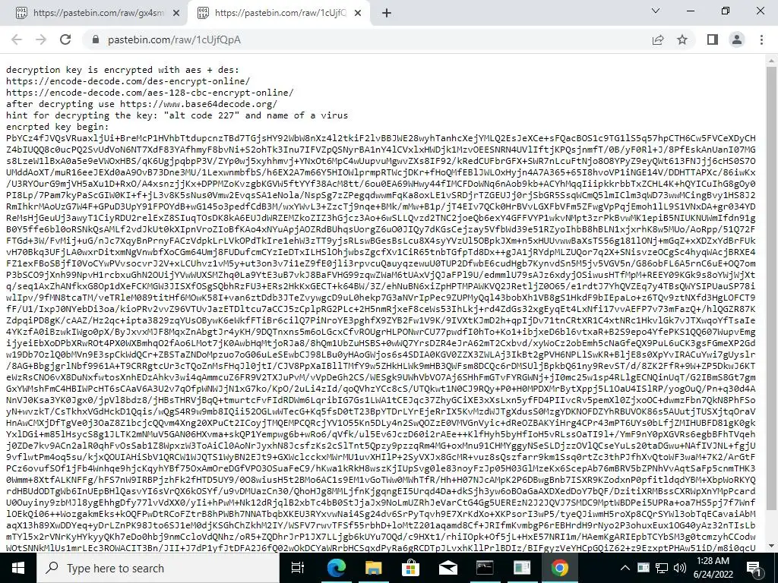The height and width of the screenshot is (583, 778).
Task: Open Chrome profile avatar
Action: (x=737, y=39)
